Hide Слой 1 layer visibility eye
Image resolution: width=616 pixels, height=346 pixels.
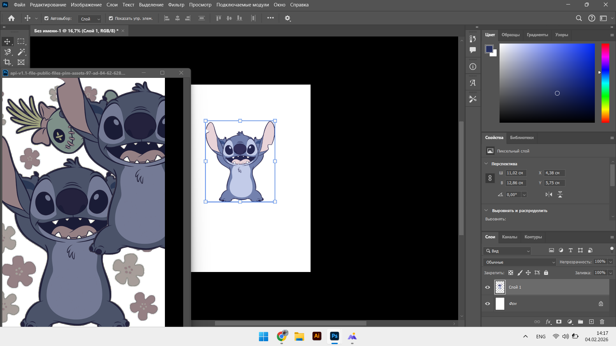[488, 287]
